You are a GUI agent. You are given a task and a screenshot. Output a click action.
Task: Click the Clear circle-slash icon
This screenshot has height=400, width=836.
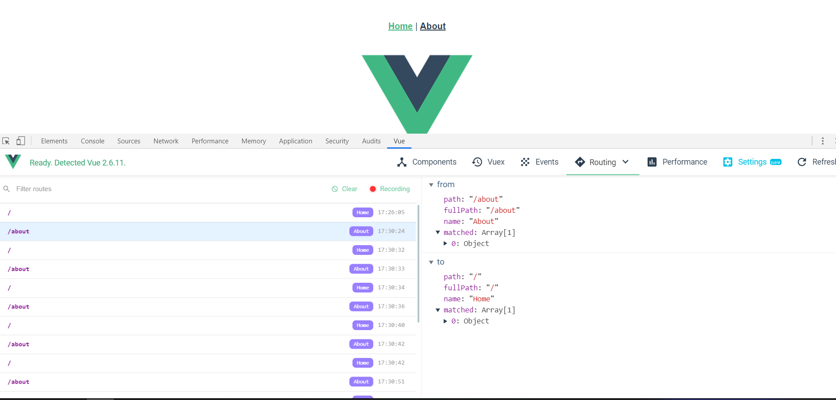point(335,189)
